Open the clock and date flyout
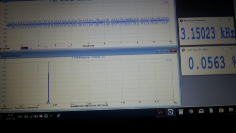The height and width of the screenshot is (133, 236). [x=11, y=117]
